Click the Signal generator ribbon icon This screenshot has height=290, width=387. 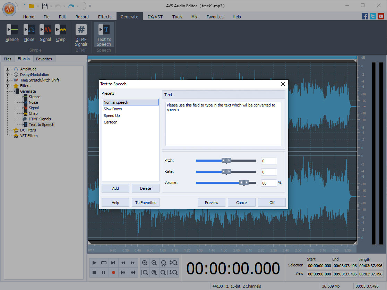[45, 33]
